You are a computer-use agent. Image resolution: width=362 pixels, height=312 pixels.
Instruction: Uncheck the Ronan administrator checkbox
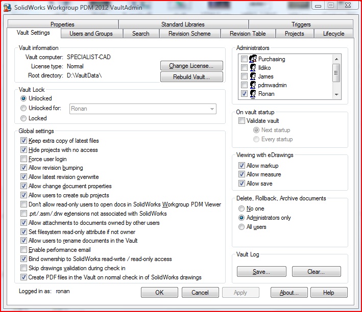pos(244,94)
